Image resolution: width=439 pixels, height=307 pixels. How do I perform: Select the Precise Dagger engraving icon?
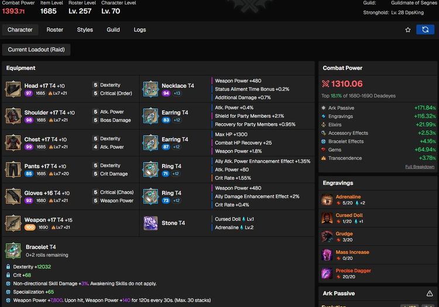pos(327,273)
